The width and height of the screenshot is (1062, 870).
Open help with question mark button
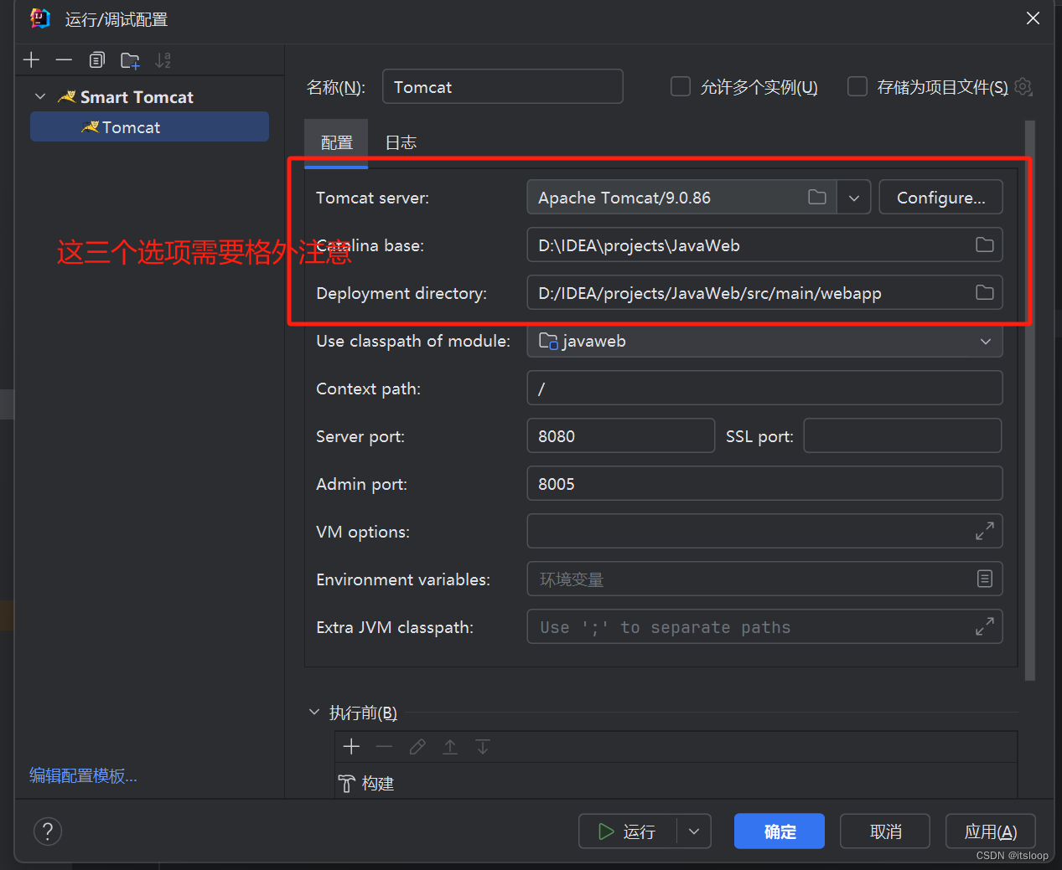pyautogui.click(x=48, y=831)
